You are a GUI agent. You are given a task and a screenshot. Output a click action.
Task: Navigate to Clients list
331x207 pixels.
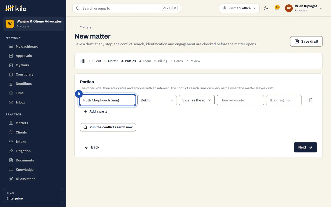33,132
